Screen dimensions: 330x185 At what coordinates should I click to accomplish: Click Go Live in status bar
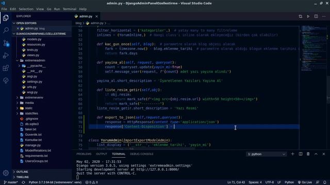point(305,182)
